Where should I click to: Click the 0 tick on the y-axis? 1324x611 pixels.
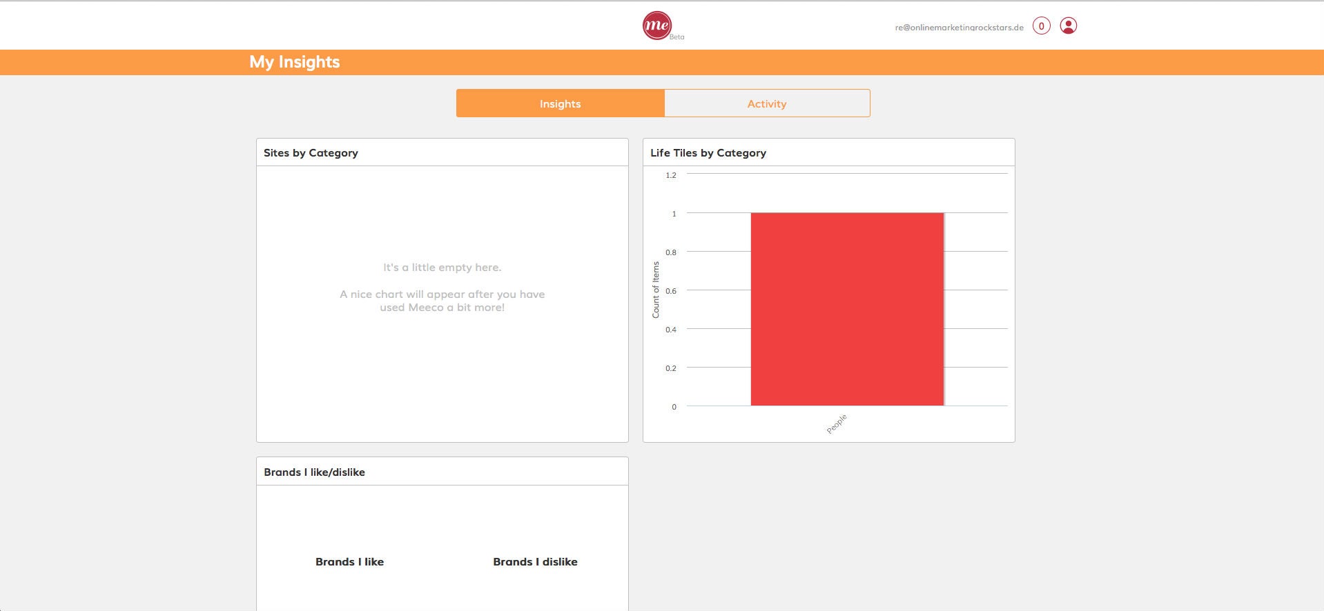point(674,407)
